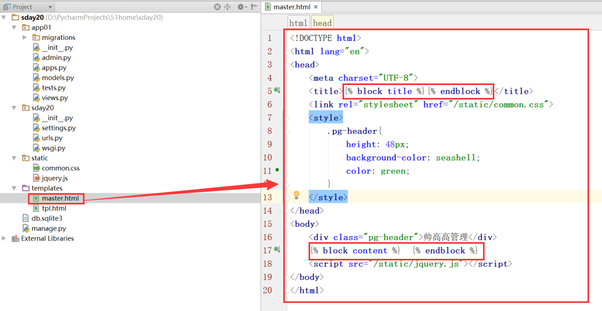This screenshot has height=311, width=602.
Task: Open the Project view dropdown
Action: tap(50, 7)
